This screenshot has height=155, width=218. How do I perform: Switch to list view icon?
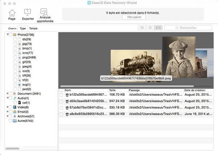(142, 28)
